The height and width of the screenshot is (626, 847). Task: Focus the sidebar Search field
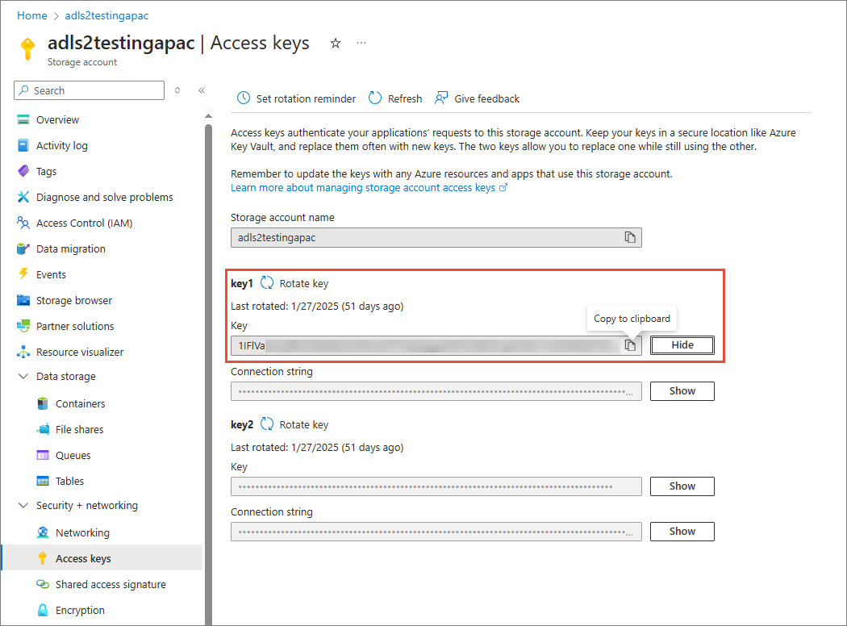(89, 90)
